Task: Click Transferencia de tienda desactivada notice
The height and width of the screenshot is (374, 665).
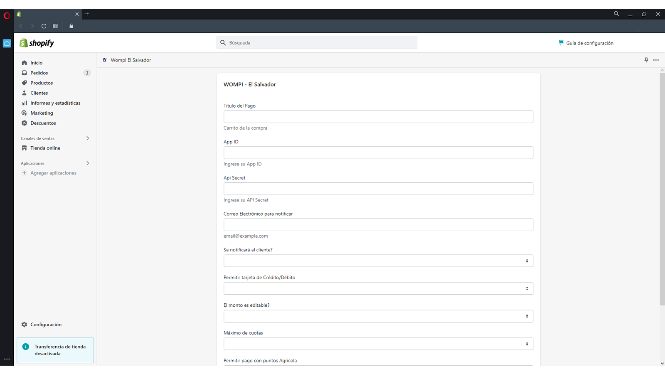Action: click(x=55, y=350)
